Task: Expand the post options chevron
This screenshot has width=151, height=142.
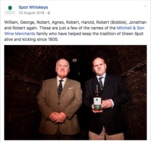Action: click(x=145, y=6)
